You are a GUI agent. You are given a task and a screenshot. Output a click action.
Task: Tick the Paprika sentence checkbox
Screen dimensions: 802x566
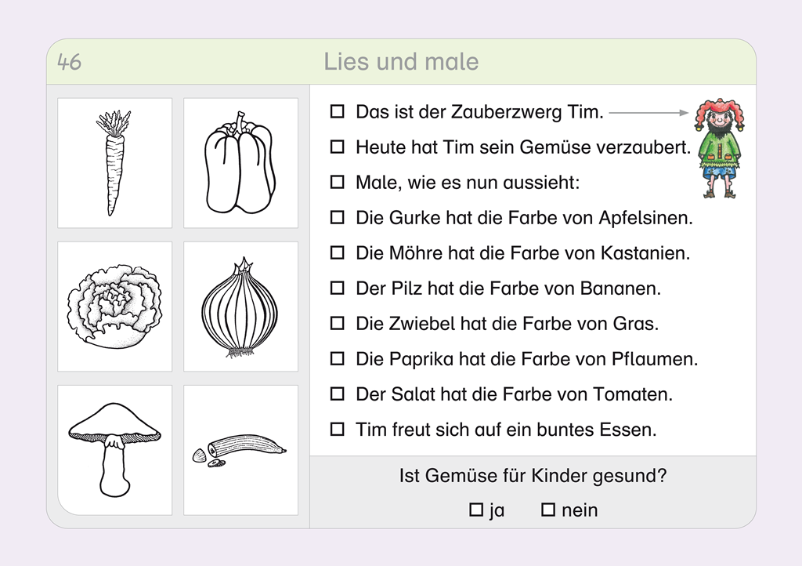[x=338, y=358]
